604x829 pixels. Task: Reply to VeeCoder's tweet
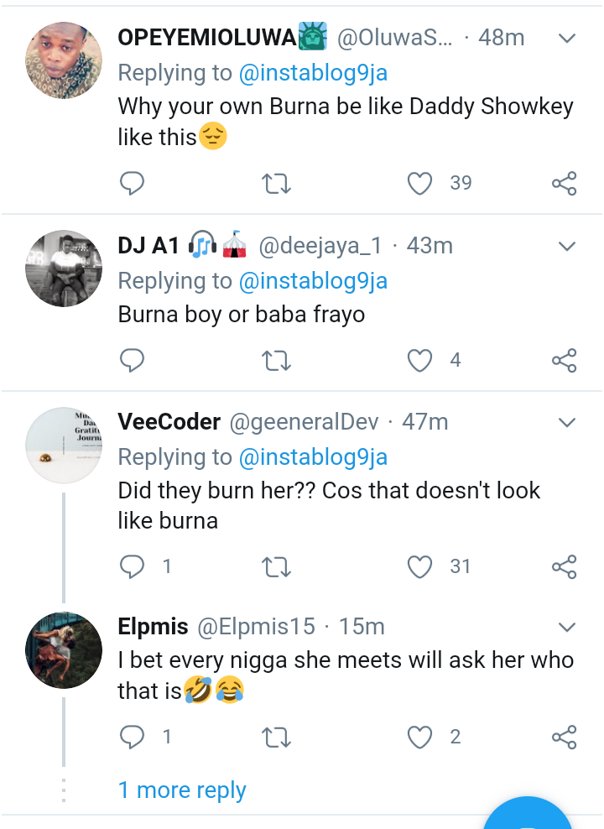click(x=132, y=567)
